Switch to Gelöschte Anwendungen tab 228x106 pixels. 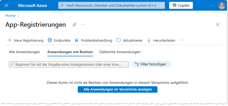click(x=120, y=52)
